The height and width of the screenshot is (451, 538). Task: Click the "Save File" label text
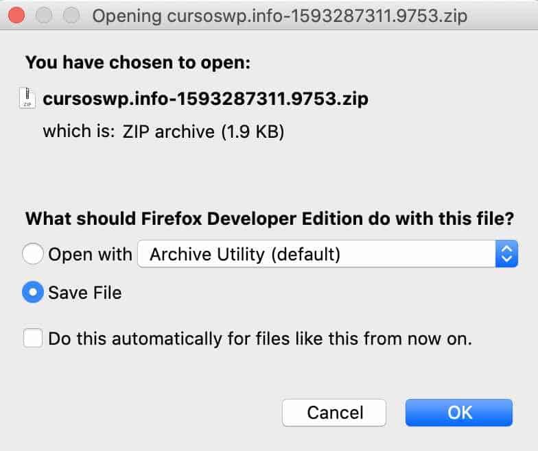(x=84, y=293)
